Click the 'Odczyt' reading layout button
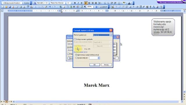Image resolution: width=186 pixels, height=105 pixels. 103,7
